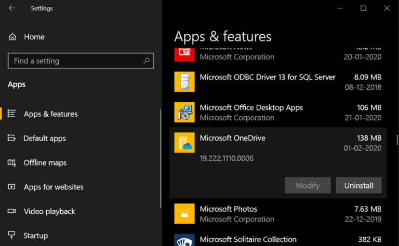The width and height of the screenshot is (399, 246).
Task: Click the Settings window title text
Action: [42, 8]
